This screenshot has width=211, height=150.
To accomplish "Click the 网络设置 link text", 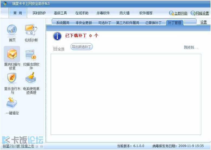I will 202,13.
